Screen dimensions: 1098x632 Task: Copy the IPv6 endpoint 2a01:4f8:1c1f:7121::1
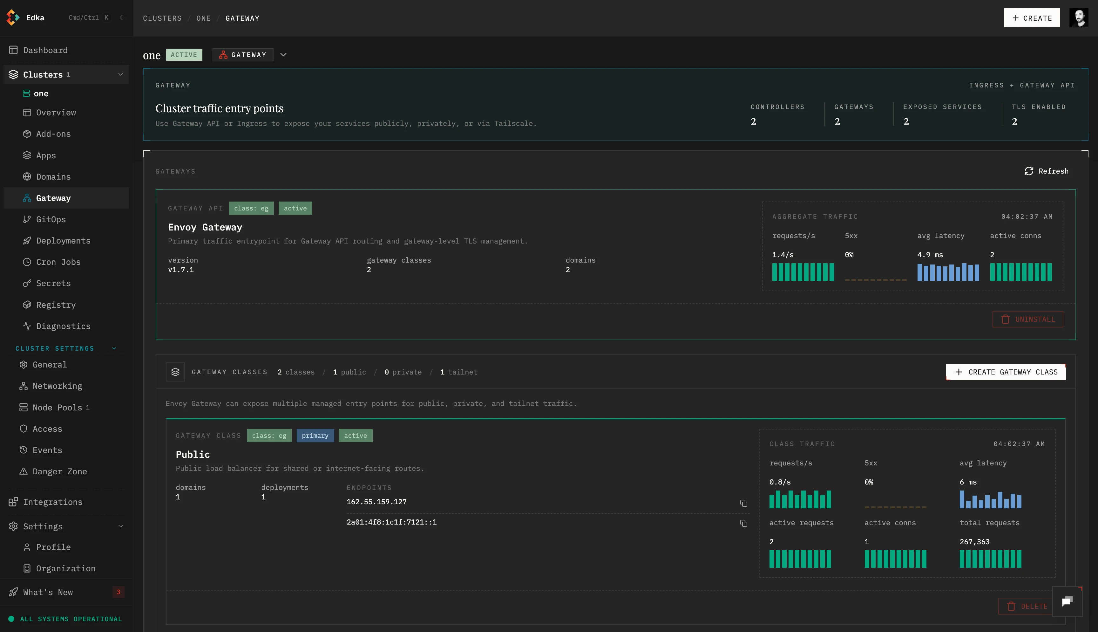click(743, 524)
